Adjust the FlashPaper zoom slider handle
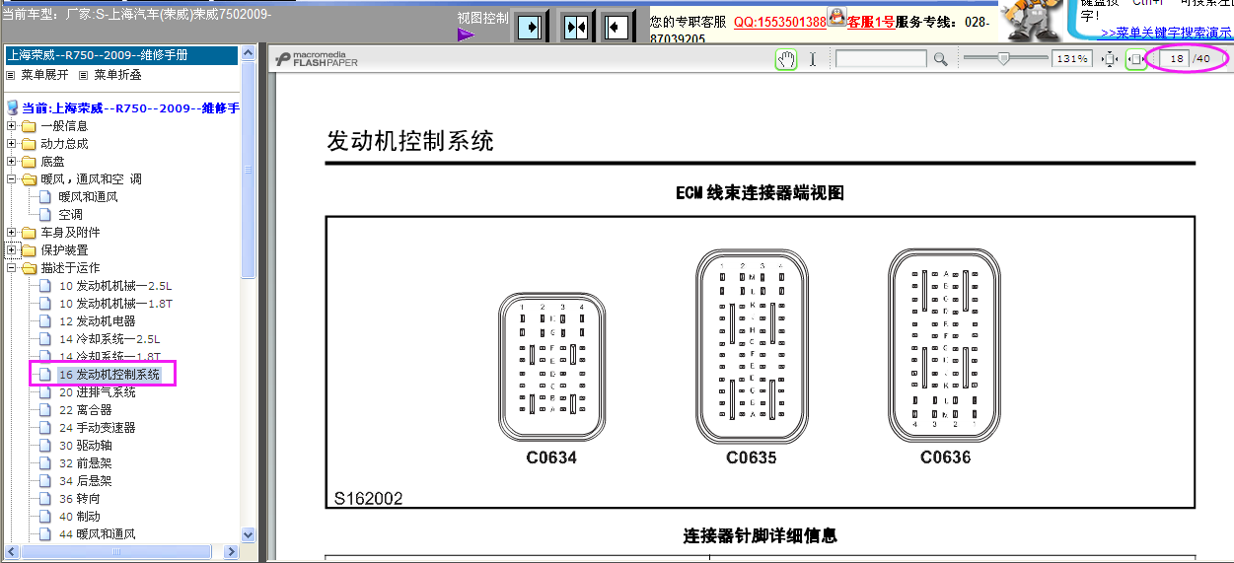 tap(1003, 59)
